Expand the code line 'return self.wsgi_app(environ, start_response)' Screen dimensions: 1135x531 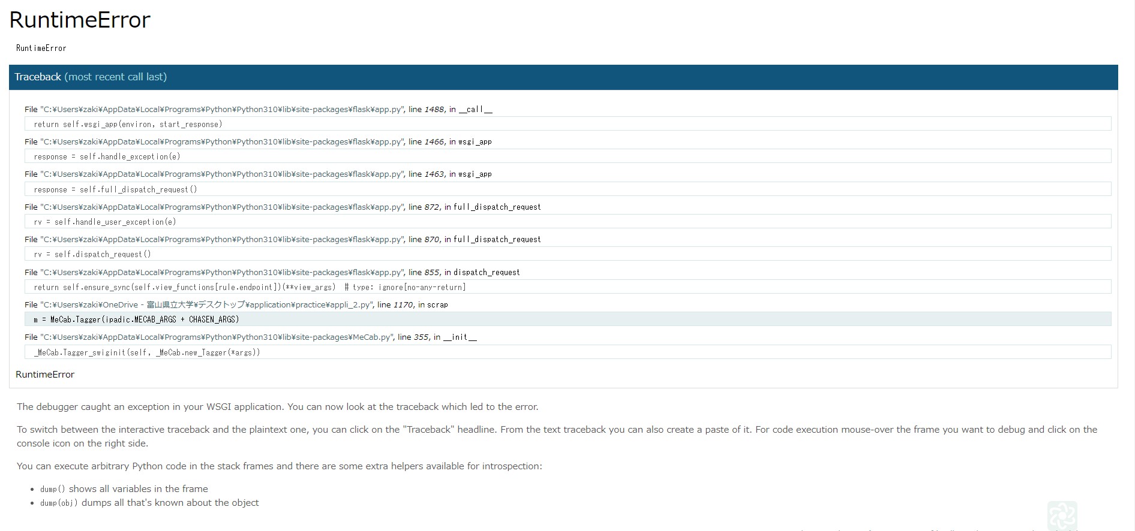128,124
